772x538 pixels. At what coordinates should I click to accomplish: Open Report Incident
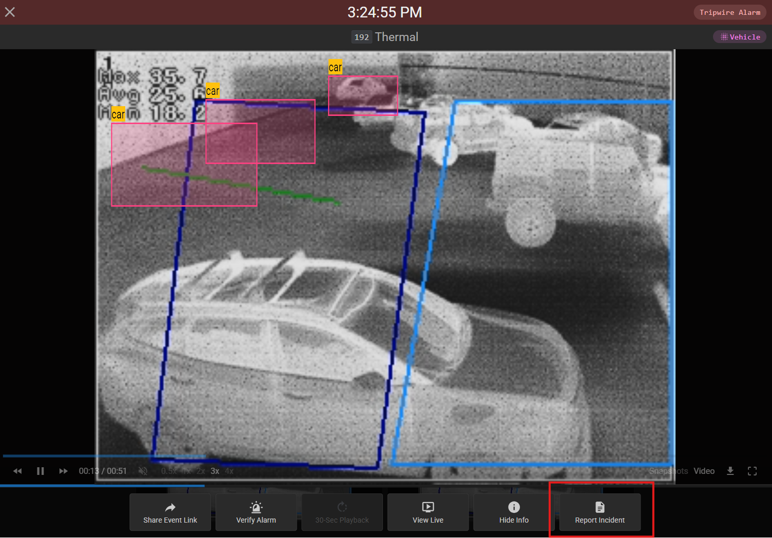(600, 512)
